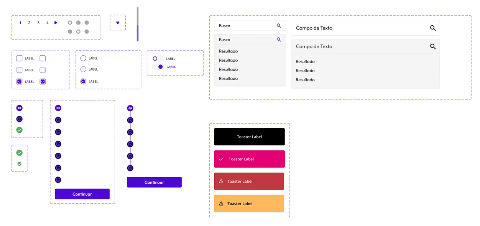
Task: Click the warning triangle on the red toaster
Action: [221, 181]
